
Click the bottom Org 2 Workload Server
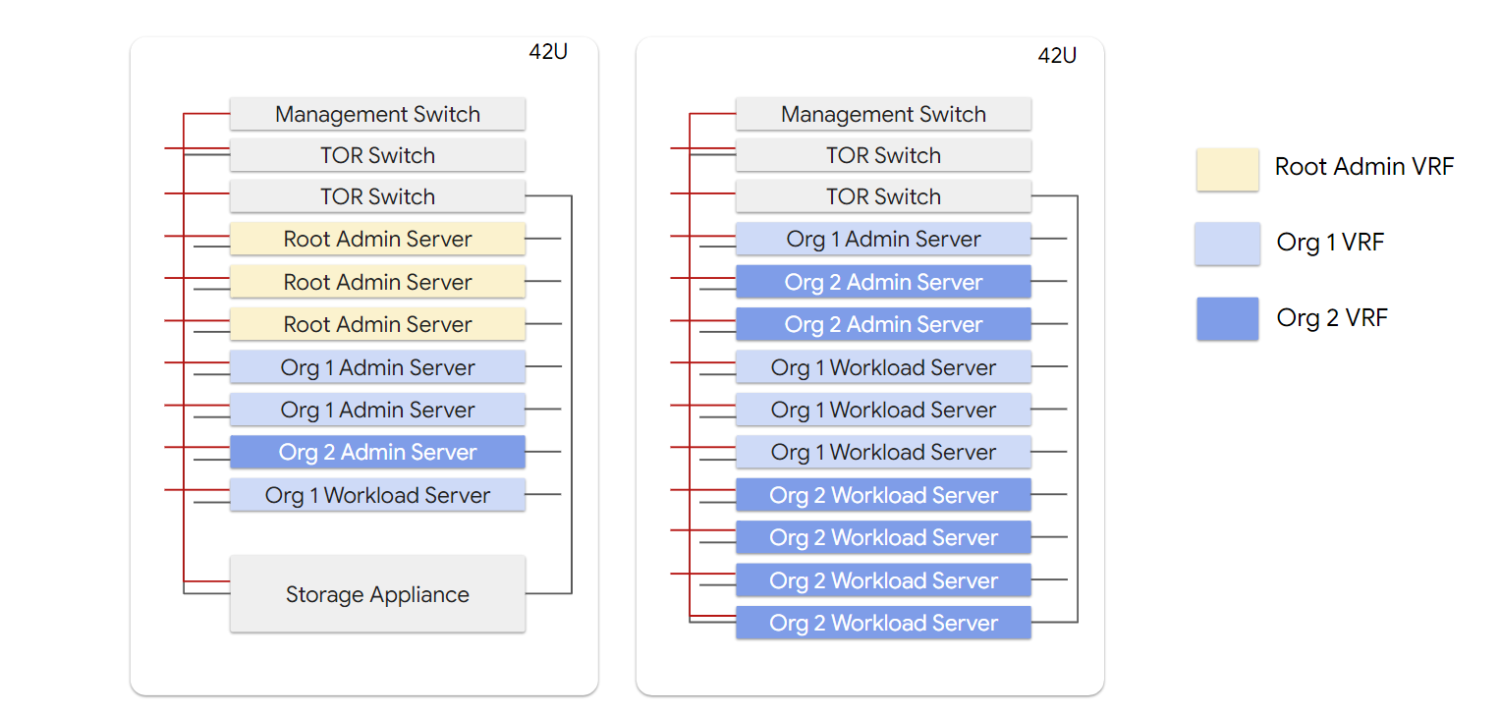tap(882, 623)
